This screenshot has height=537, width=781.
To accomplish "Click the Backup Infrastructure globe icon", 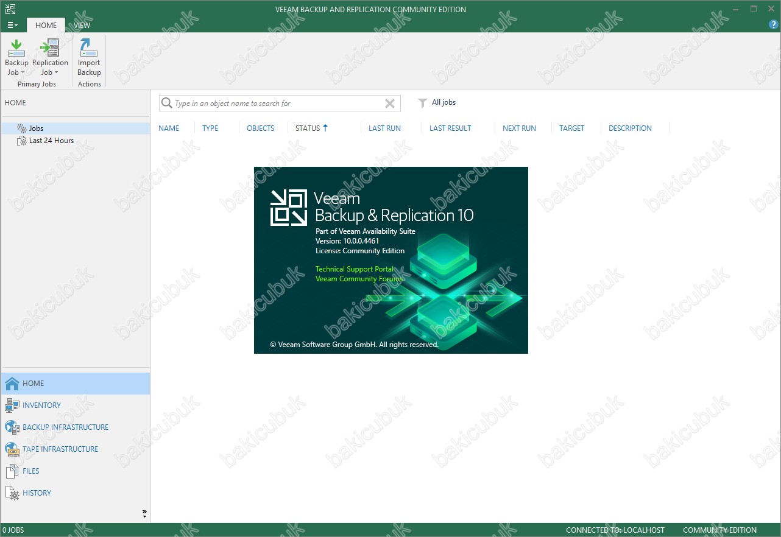I will (x=12, y=427).
